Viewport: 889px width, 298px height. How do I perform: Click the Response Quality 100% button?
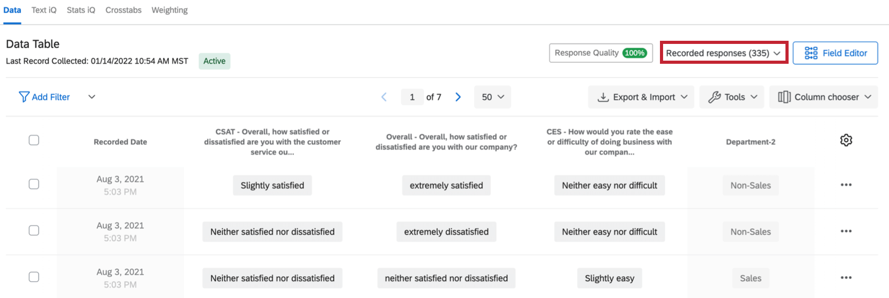(x=600, y=53)
